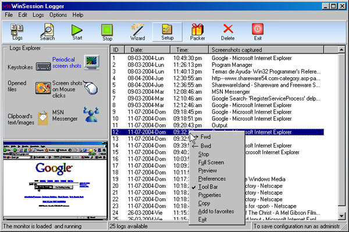Image resolution: width=349 pixels, height=232 pixels.
Task: Choose Full Screen in the context menu
Action: click(217, 162)
